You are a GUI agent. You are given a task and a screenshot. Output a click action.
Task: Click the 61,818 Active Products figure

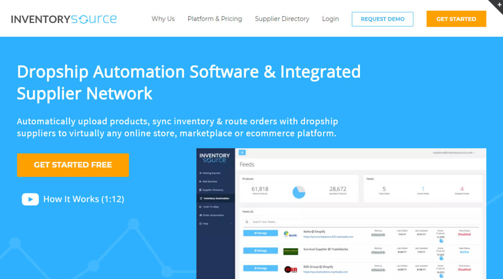[260, 189]
